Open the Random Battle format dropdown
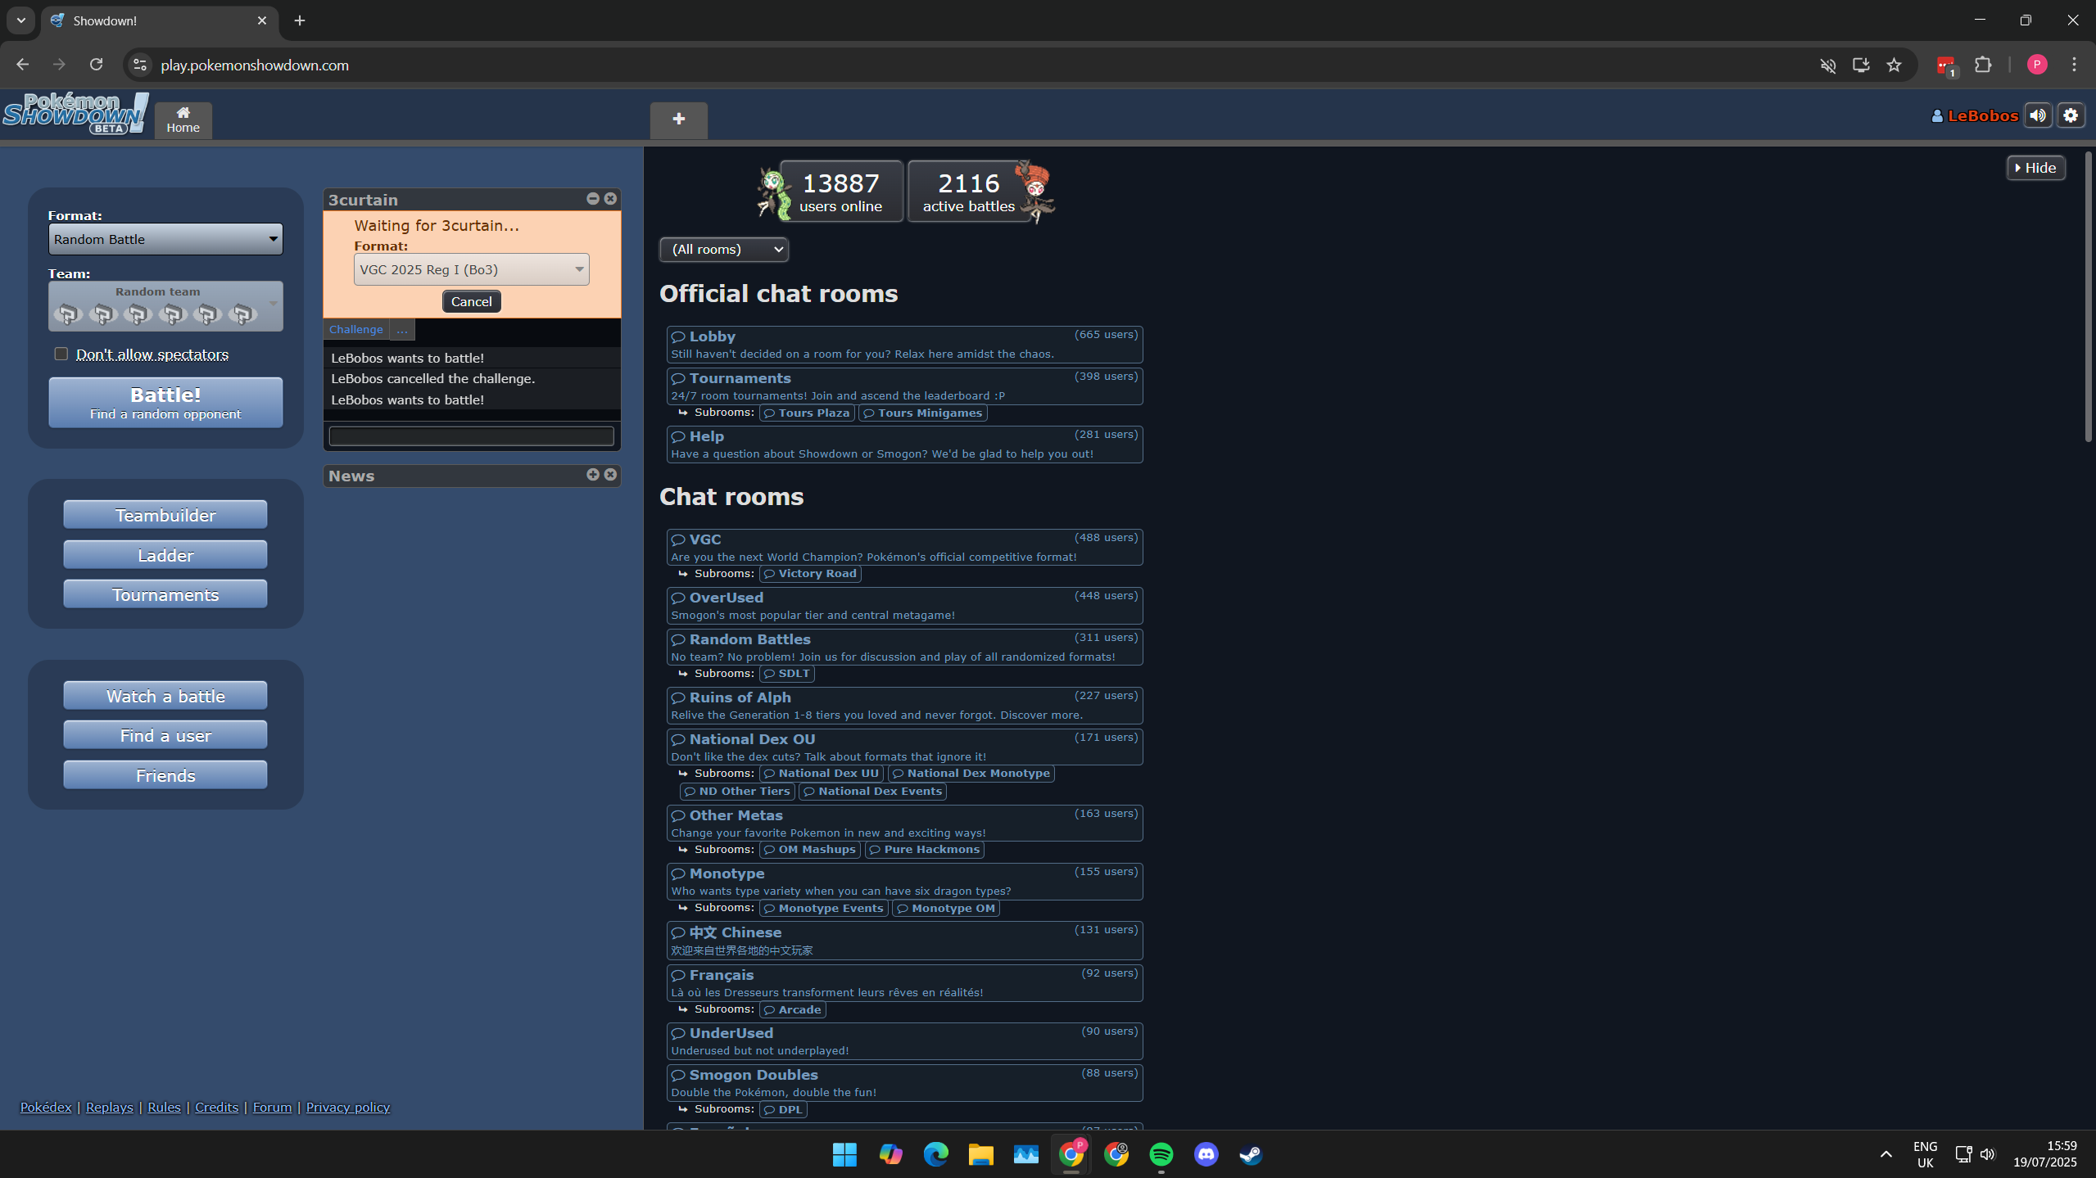This screenshot has height=1178, width=2096. point(165,239)
